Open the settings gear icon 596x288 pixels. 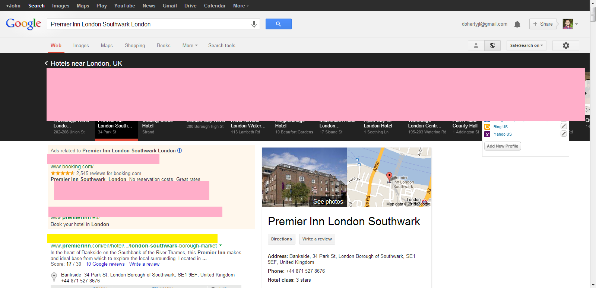(566, 45)
